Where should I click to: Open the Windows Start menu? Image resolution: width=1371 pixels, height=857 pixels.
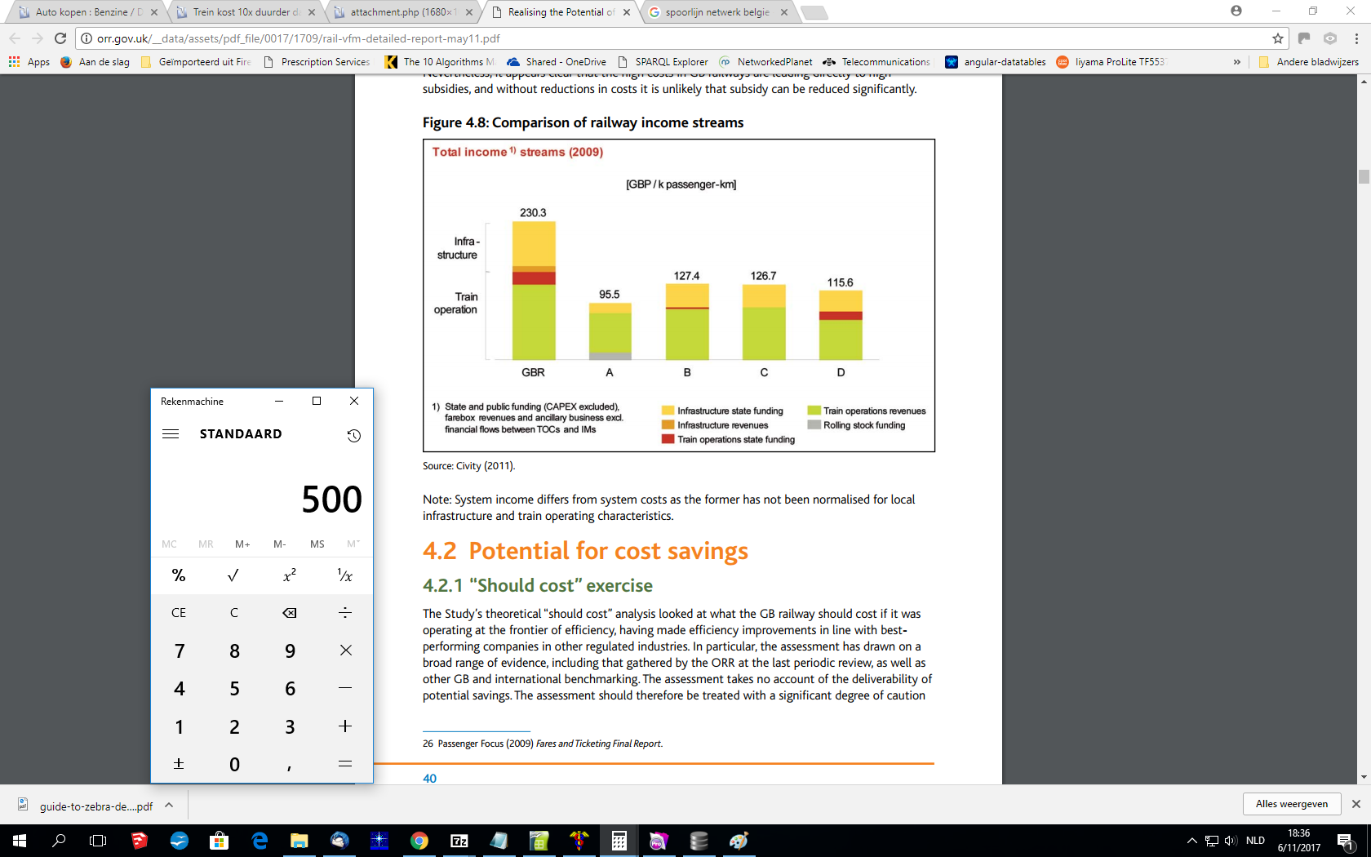point(20,841)
